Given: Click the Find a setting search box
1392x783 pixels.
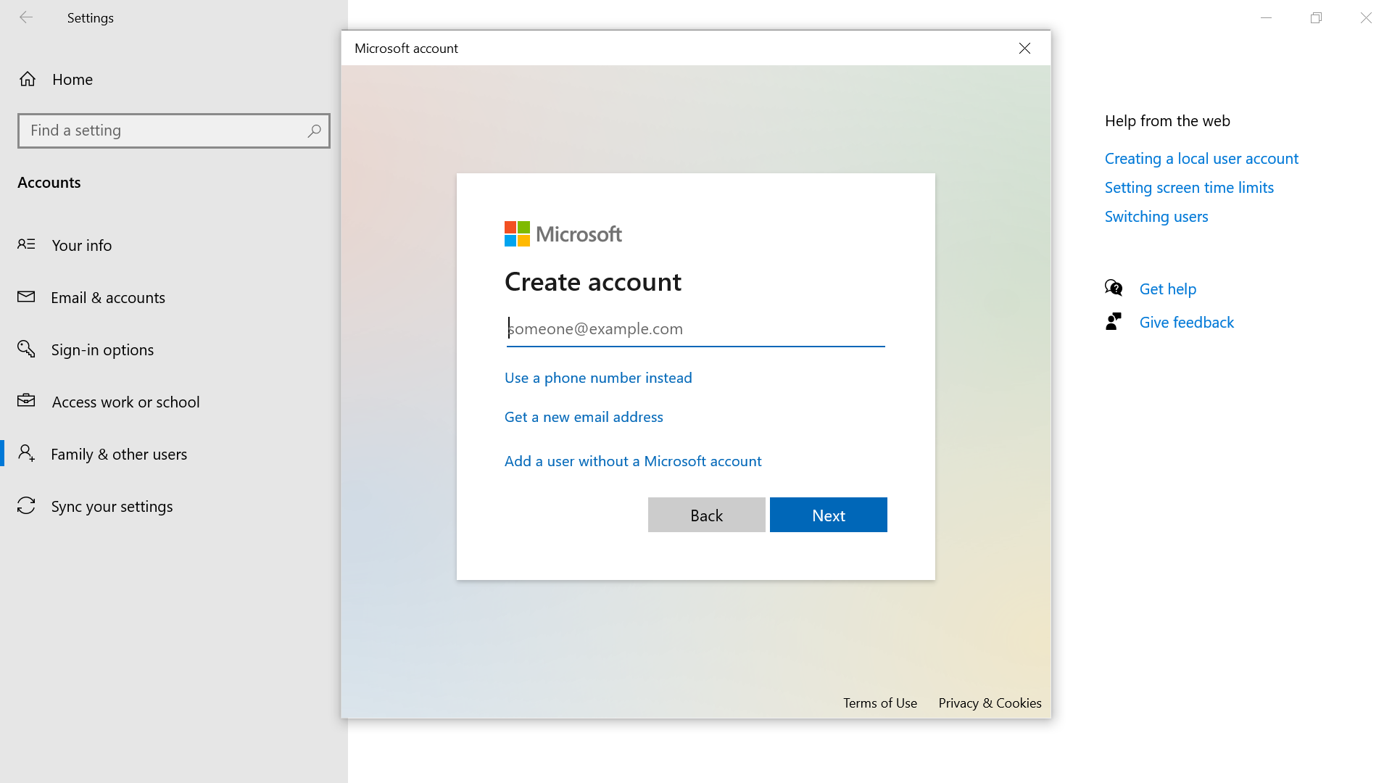Looking at the screenshot, I should click(x=174, y=130).
